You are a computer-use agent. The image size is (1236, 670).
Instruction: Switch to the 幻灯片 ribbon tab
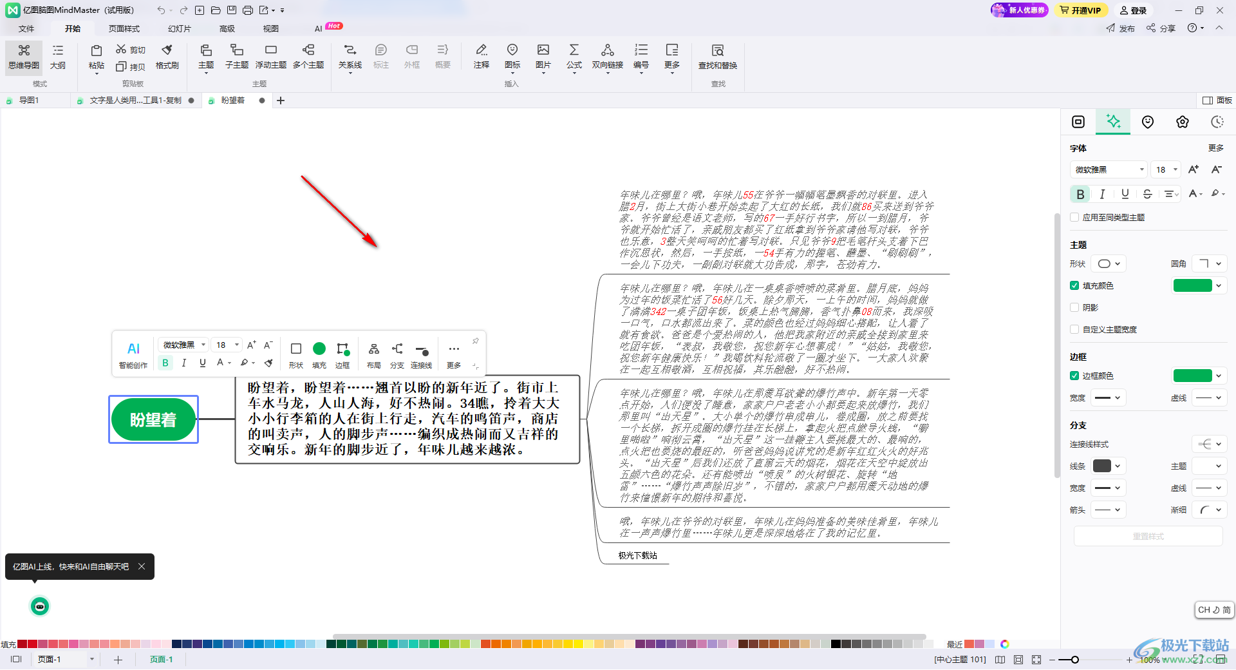(x=180, y=28)
